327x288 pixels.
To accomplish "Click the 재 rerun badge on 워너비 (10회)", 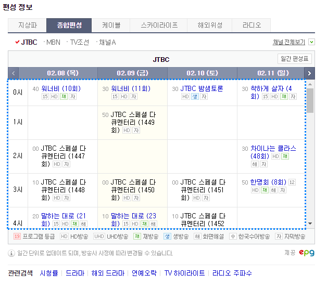I will tap(64, 96).
